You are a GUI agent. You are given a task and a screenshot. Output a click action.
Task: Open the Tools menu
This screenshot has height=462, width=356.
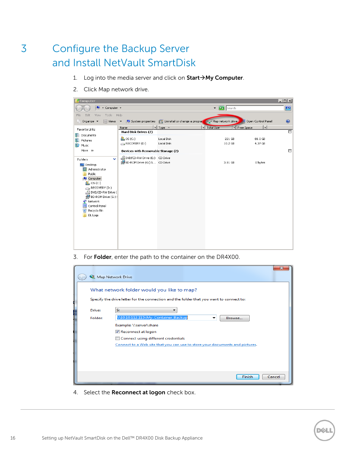tap(108, 115)
